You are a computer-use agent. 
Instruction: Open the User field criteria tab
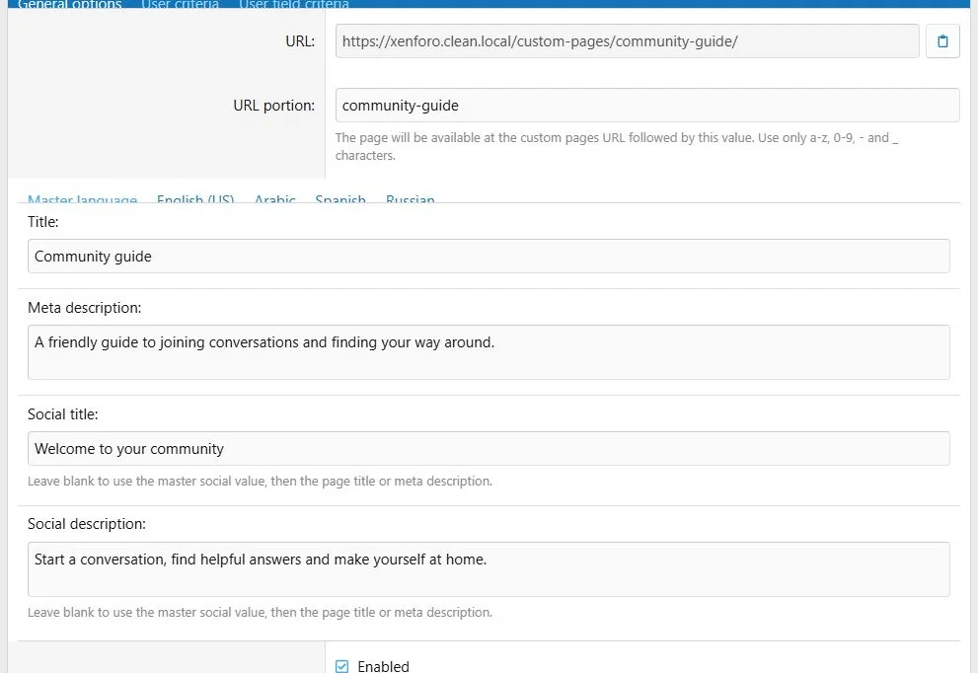point(294,4)
